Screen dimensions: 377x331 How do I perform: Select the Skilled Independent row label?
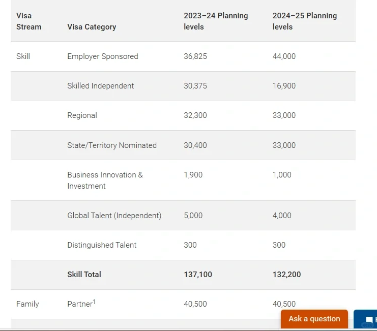100,86
